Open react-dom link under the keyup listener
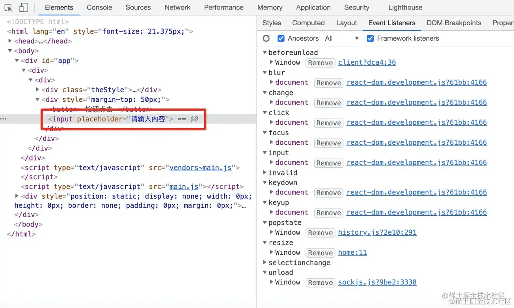Viewport: 514px width, 308px height. [417, 212]
